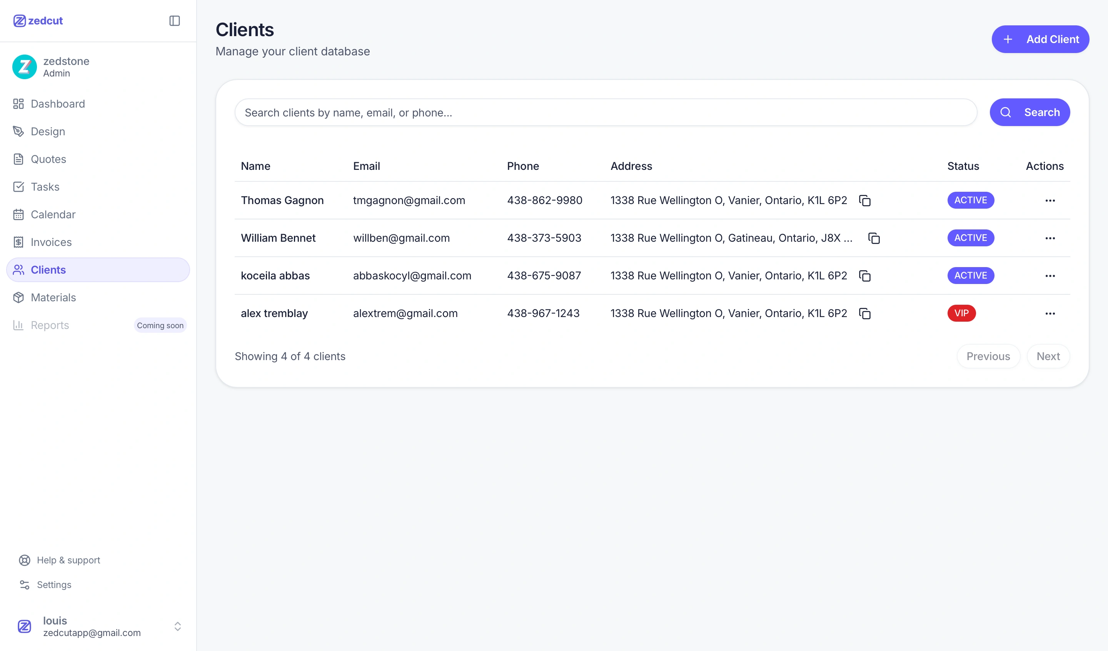Click the Status column header
This screenshot has height=651, width=1108.
[x=963, y=166]
